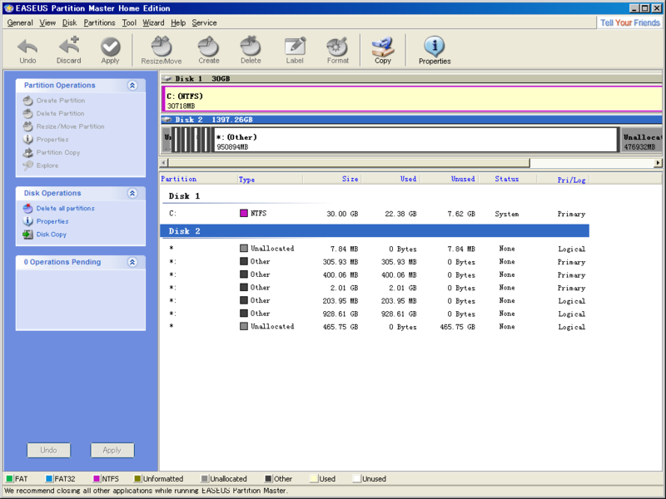Select the Delete toolbar icon
This screenshot has height=499, width=666.
[x=251, y=51]
